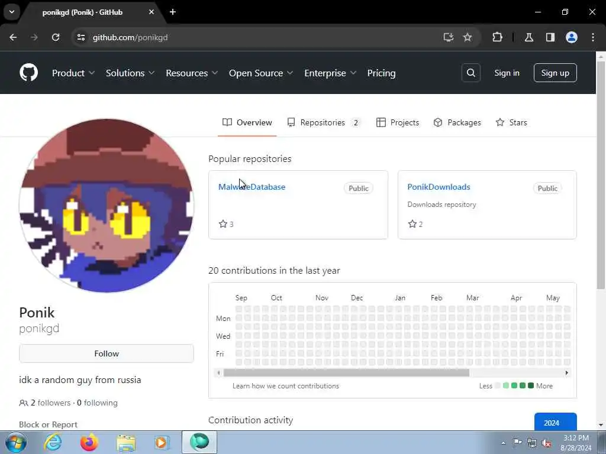Screen dimensions: 606x454
Task: Open a new browser tab with plus
Action: [173, 12]
